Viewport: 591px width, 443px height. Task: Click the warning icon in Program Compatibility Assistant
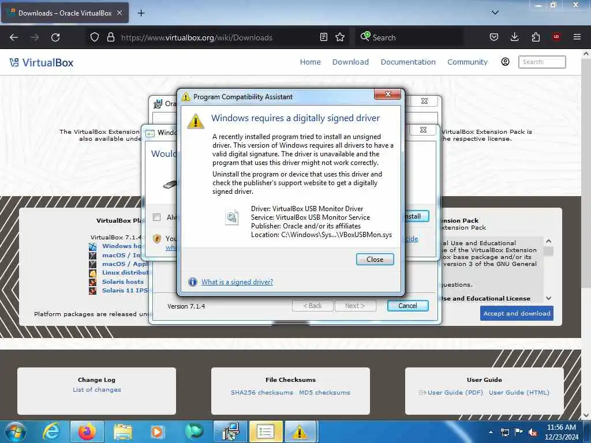[196, 121]
